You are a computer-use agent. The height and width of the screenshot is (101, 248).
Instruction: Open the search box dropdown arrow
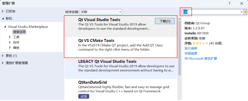click(x=245, y=12)
